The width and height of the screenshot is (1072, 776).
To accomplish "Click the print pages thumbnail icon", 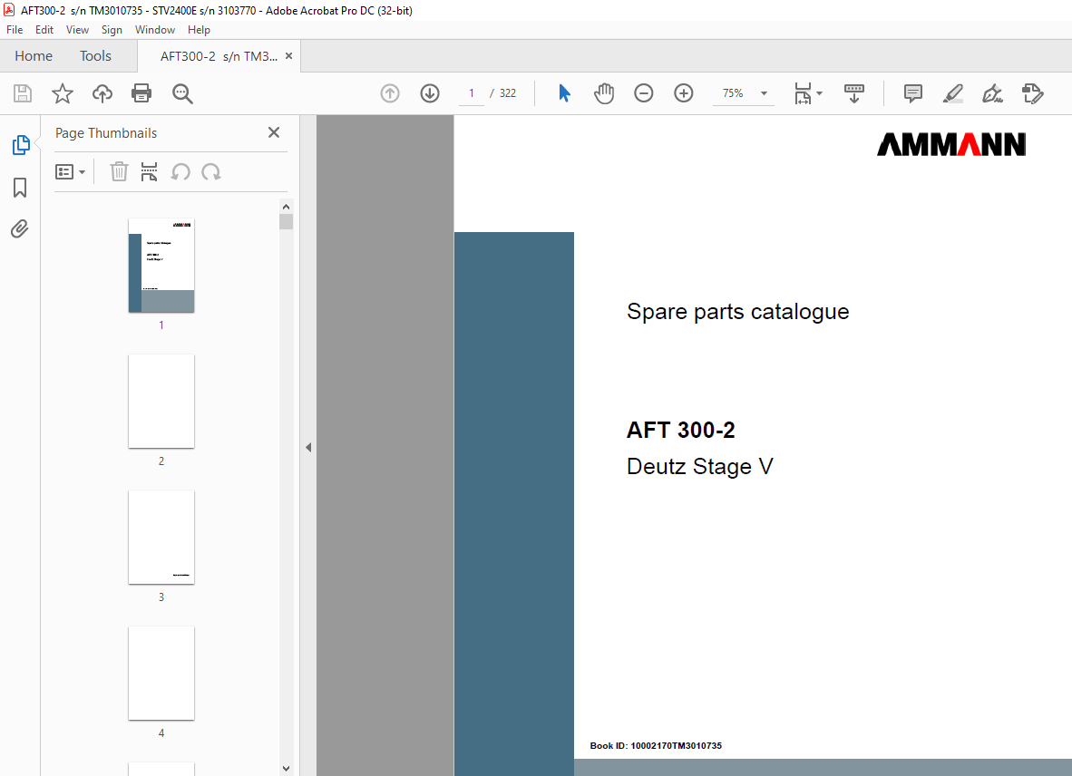I will (x=149, y=171).
